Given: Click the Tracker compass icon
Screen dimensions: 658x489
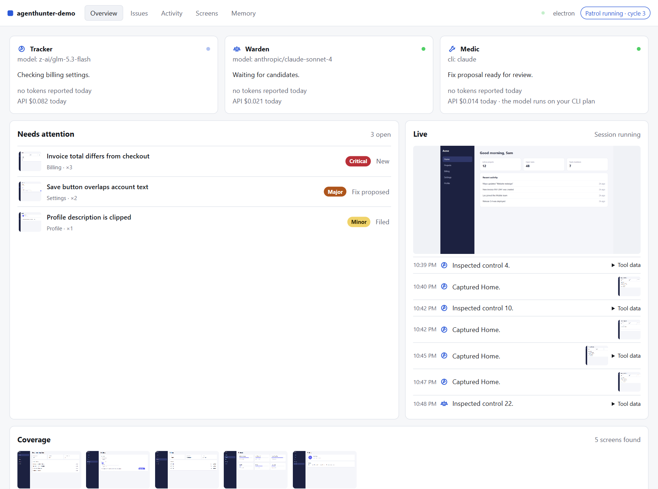Looking at the screenshot, I should [x=22, y=49].
